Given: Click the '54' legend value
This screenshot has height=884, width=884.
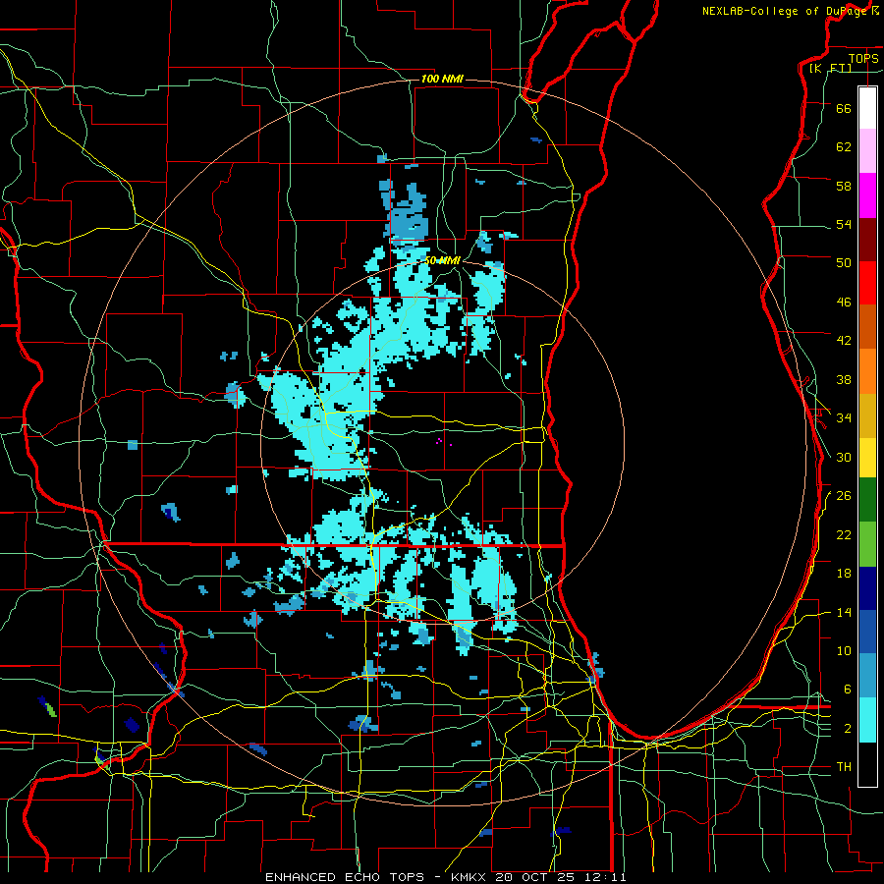Looking at the screenshot, I should click(x=844, y=224).
